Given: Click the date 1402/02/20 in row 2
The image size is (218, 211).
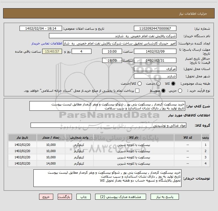Looking at the screenshot, I should [22, 151].
